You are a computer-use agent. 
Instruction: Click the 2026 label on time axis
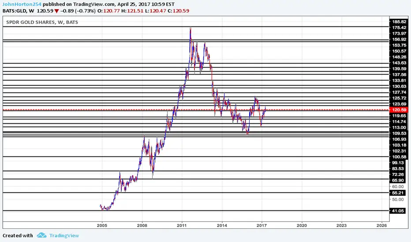(x=381, y=225)
